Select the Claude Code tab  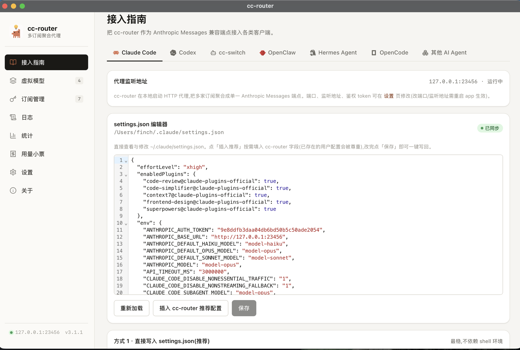pyautogui.click(x=135, y=53)
